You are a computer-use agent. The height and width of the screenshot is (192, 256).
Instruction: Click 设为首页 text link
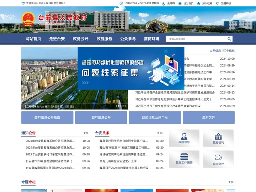[188, 3]
